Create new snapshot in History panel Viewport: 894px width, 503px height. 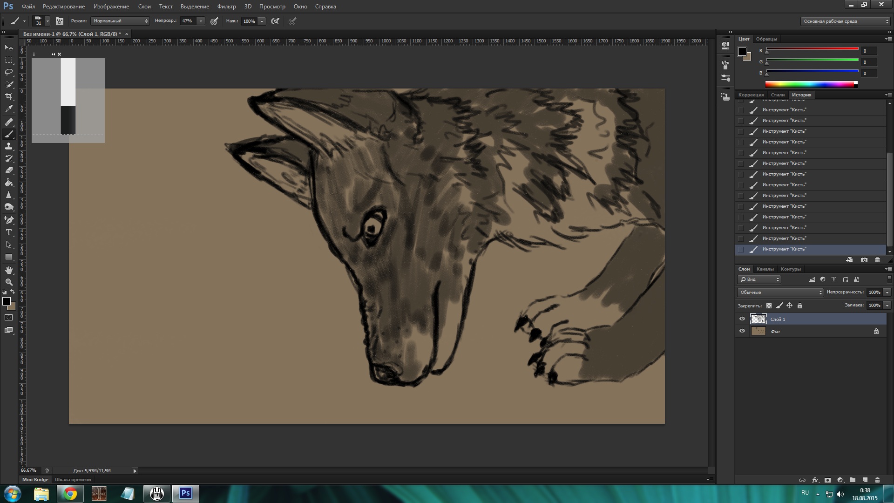(x=864, y=260)
